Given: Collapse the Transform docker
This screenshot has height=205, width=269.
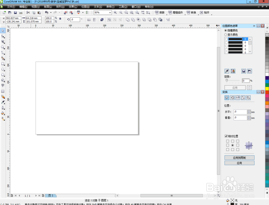Looking at the screenshot, I should point(258,92).
